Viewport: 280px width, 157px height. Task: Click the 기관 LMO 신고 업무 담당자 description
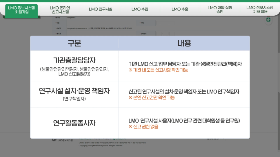point(185,64)
